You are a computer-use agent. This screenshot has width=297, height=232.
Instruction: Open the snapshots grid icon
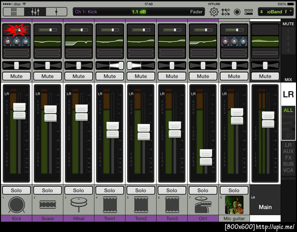pyautogui.click(x=248, y=12)
